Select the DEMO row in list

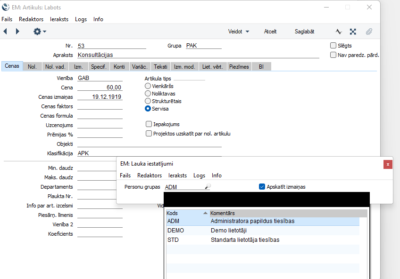[175, 231]
